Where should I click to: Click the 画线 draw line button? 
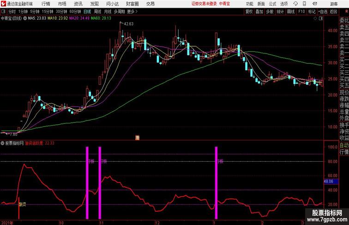pos(291,12)
